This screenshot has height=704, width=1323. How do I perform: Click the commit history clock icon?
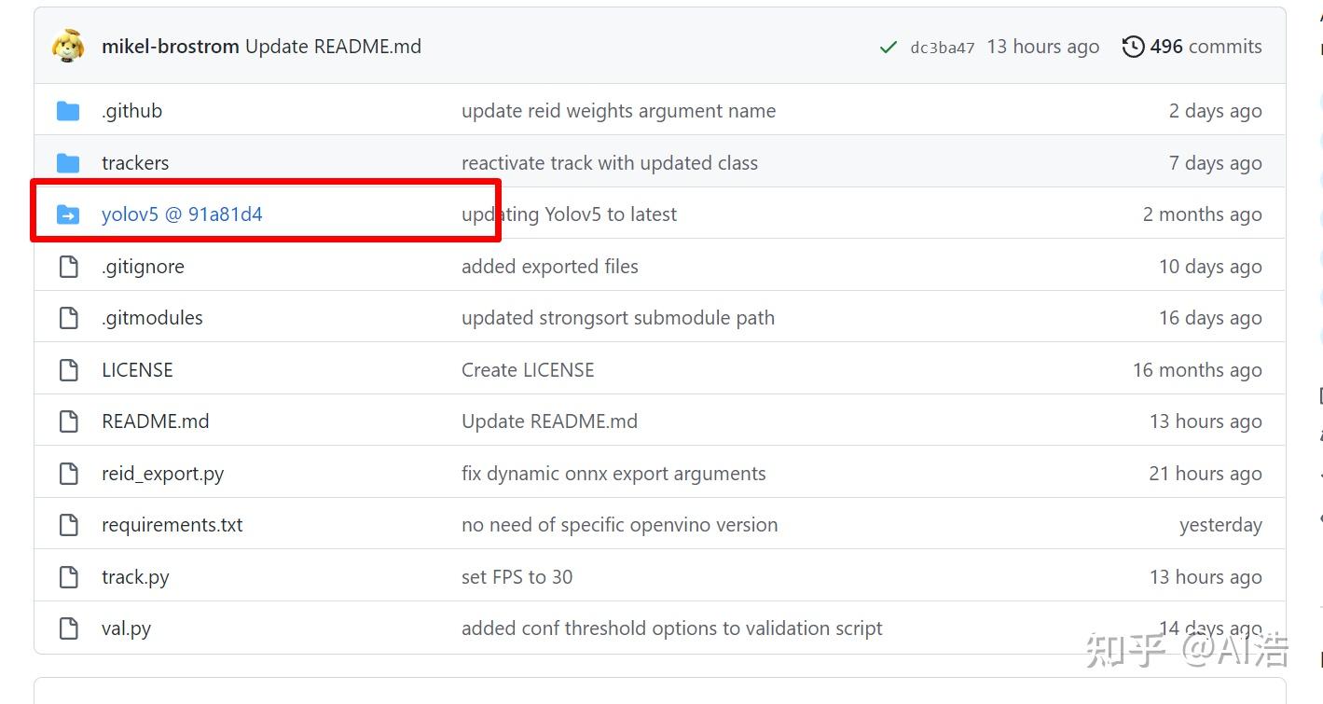(1133, 47)
